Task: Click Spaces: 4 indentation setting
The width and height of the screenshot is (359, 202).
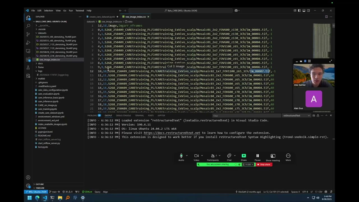Action: pos(295,192)
